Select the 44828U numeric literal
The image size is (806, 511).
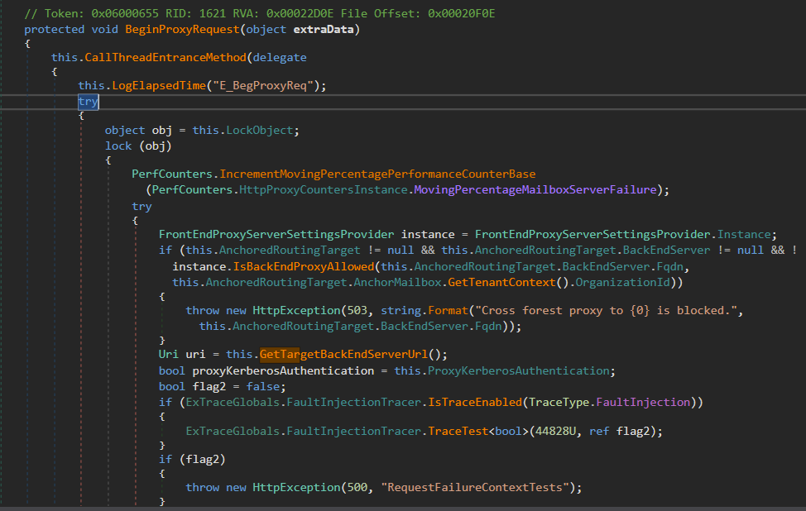(555, 432)
